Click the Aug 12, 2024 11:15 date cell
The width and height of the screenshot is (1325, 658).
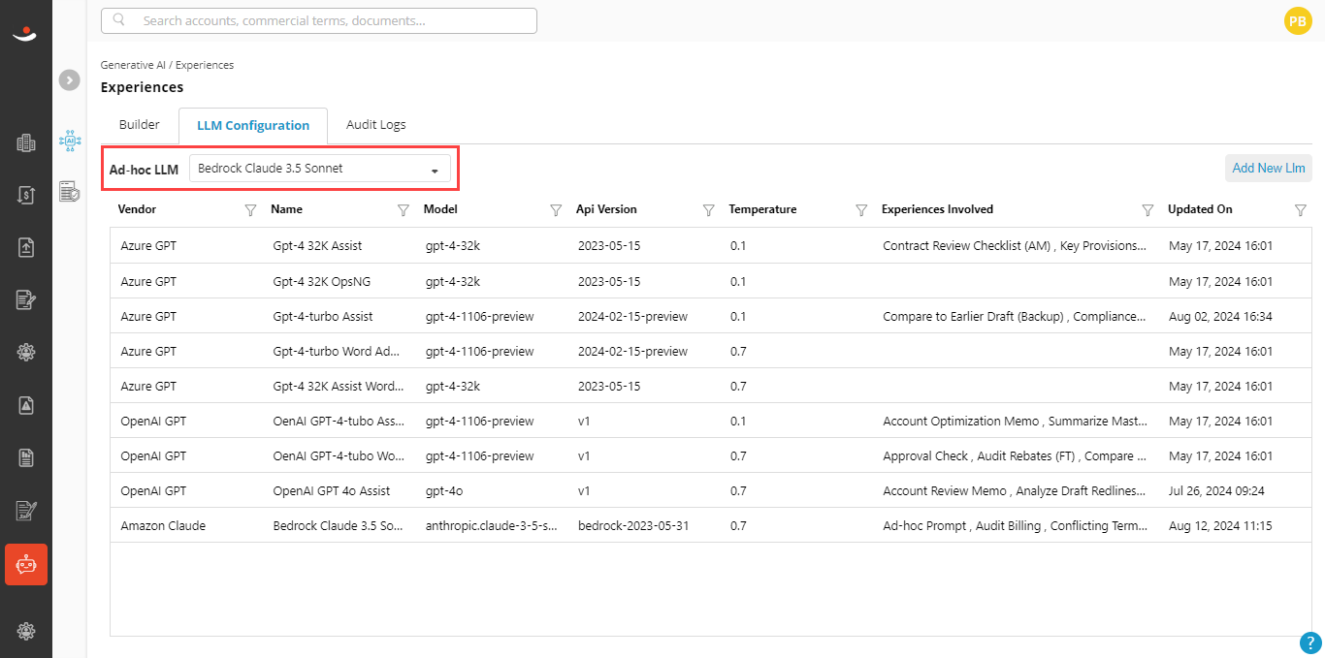tap(1220, 525)
